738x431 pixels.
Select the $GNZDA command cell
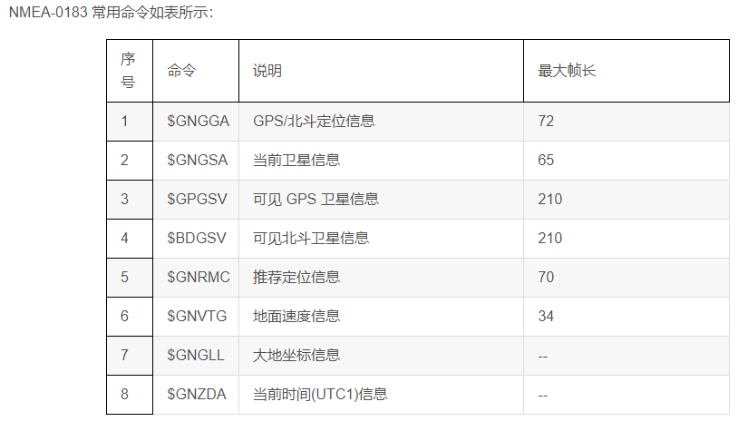coord(197,394)
